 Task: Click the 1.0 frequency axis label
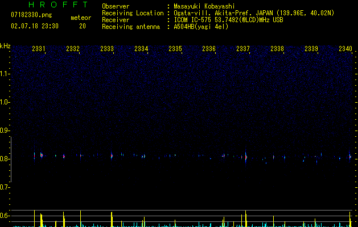click(x=5, y=102)
